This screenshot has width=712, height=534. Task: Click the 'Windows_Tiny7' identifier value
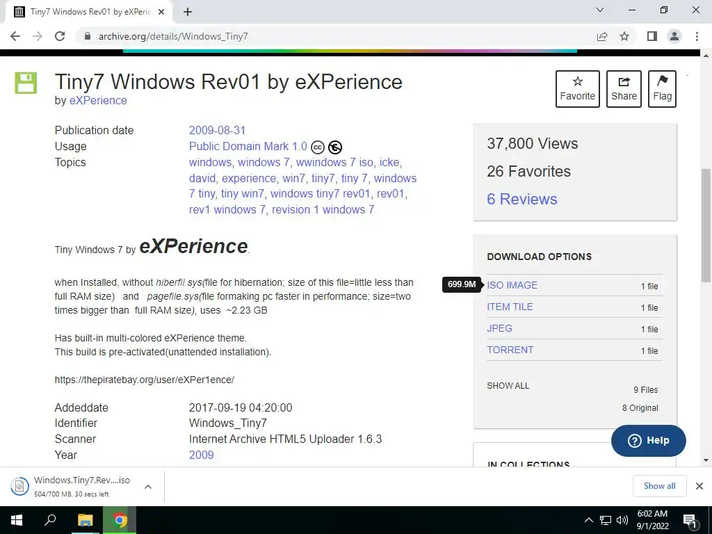click(228, 423)
